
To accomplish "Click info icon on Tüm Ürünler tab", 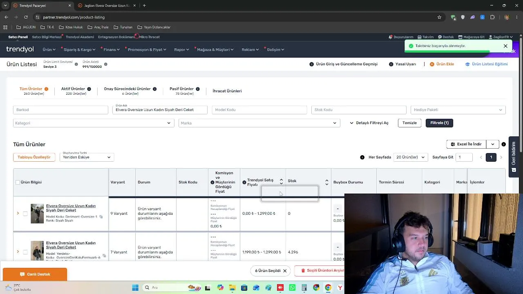I will tap(46, 89).
